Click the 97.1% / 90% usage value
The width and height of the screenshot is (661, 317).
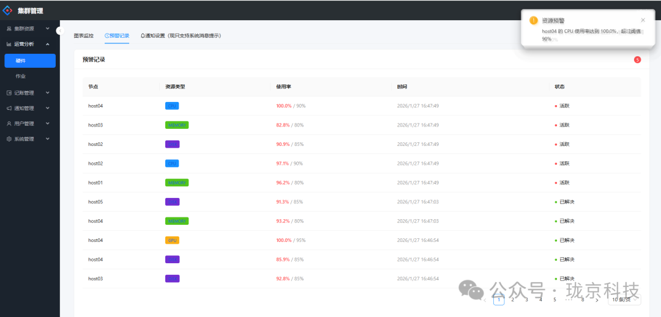(289, 164)
